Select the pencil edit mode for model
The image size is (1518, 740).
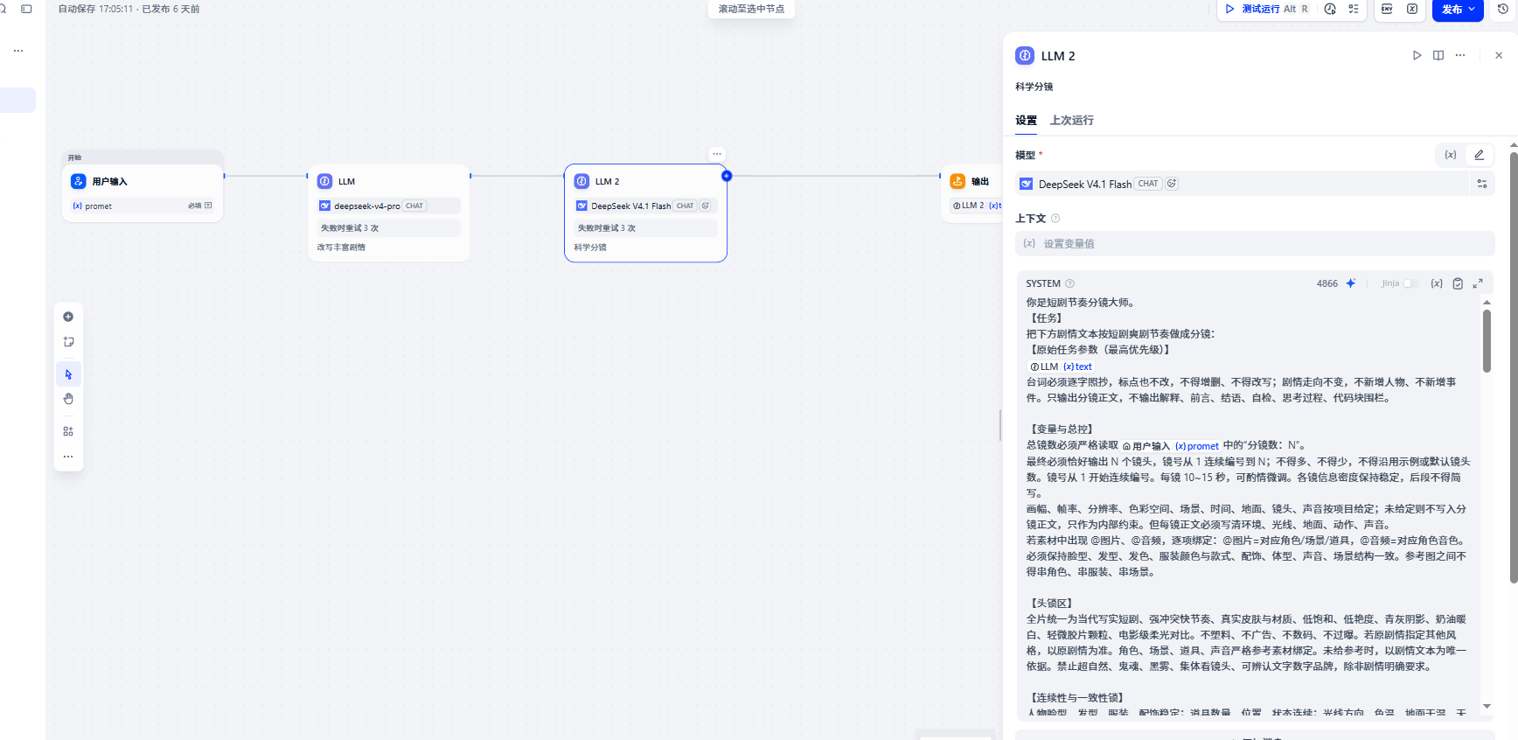(1479, 155)
